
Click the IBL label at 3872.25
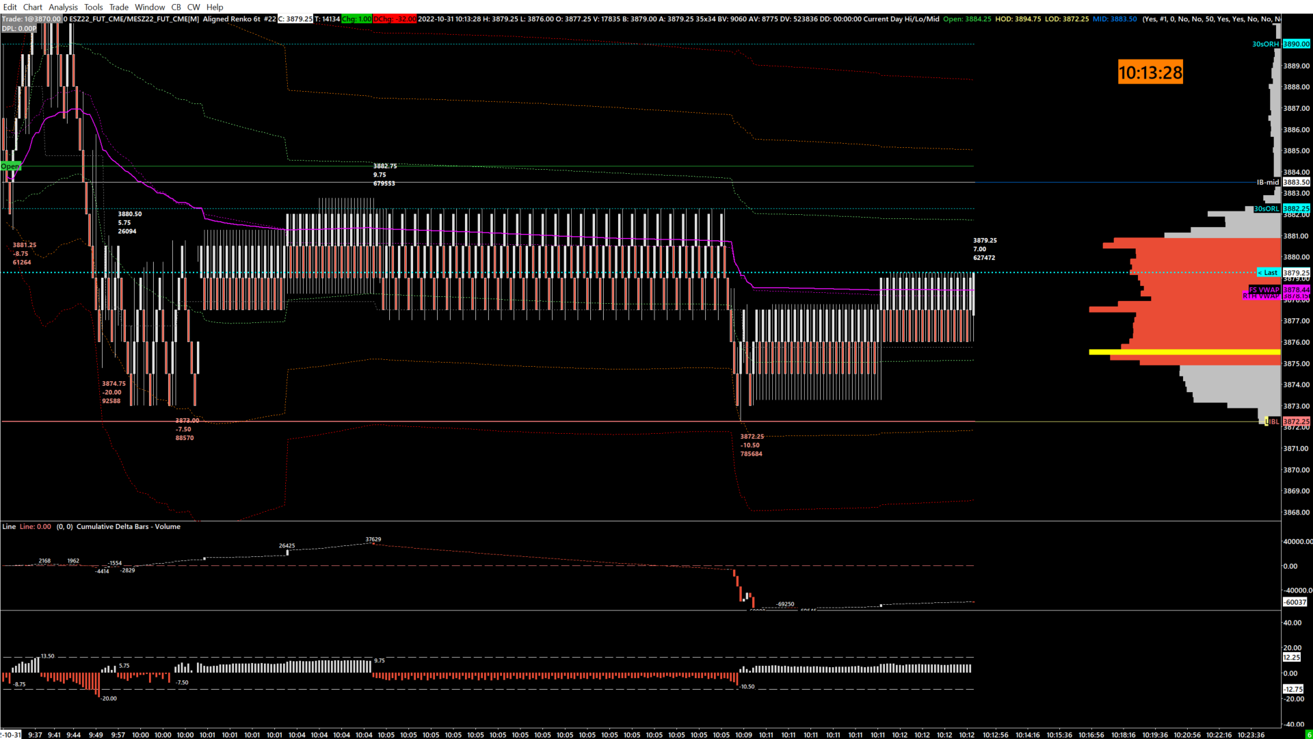[1273, 422]
